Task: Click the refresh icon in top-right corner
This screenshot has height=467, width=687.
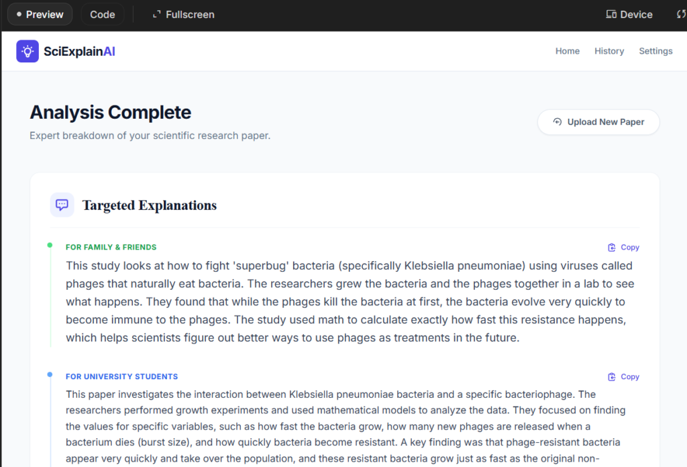Action: click(682, 14)
